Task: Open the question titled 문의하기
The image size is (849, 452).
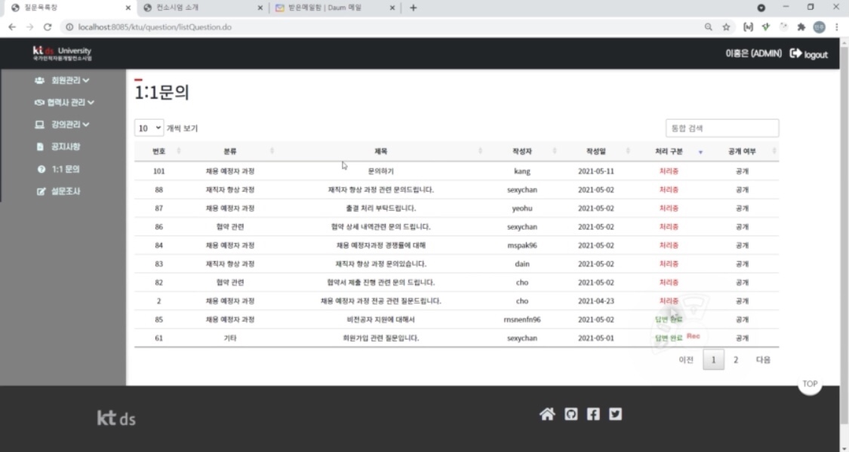Action: pyautogui.click(x=380, y=171)
